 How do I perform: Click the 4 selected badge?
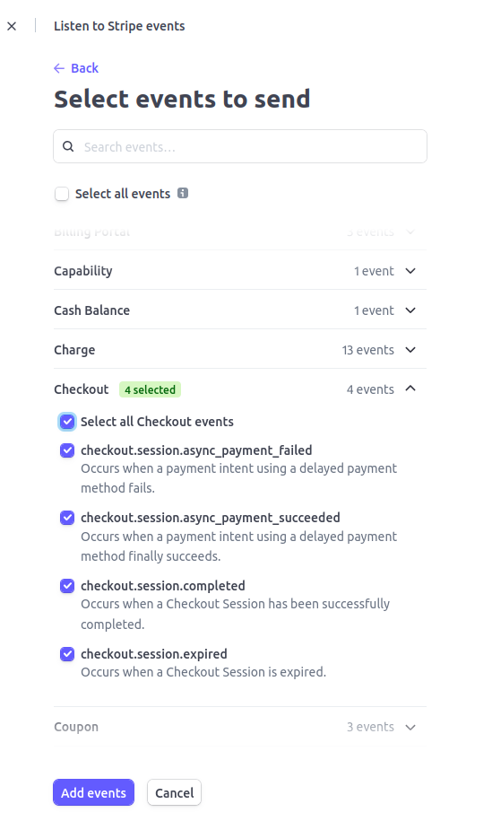coord(150,389)
